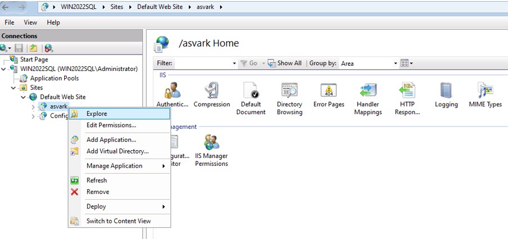Image resolution: width=508 pixels, height=239 pixels.
Task: Collapse the Sites tree node
Action: [x=14, y=88]
